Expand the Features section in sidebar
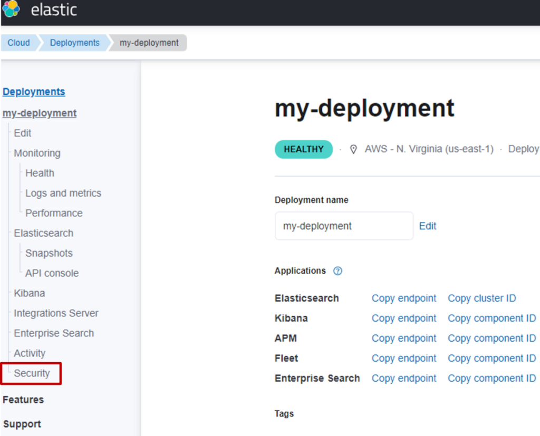 click(23, 400)
